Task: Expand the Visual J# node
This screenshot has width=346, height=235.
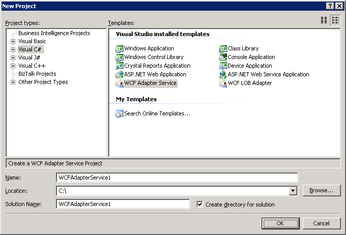Action: [x=13, y=57]
